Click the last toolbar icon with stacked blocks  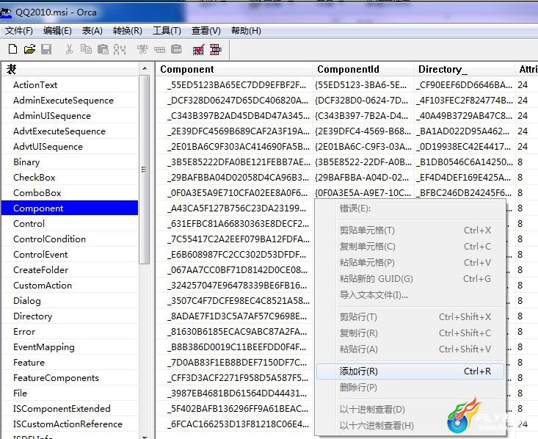(216, 49)
